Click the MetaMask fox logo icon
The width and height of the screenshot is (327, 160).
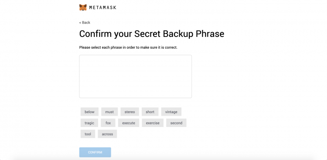(83, 7)
